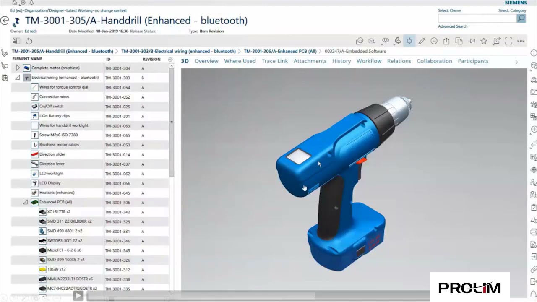Open the Collaboration tab
The image size is (537, 302).
point(434,61)
